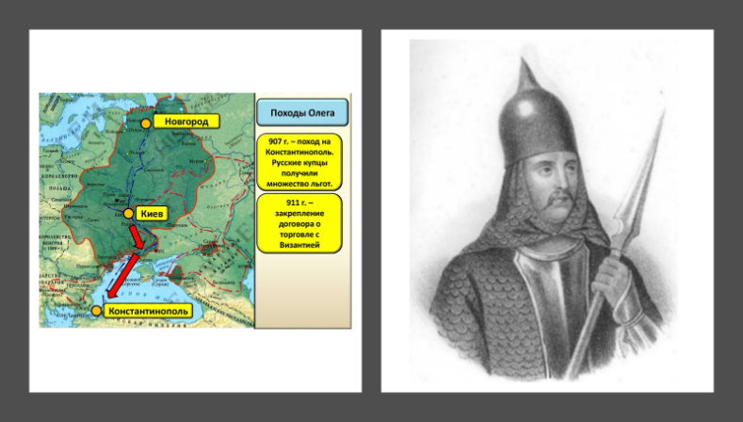743x422 pixels.
Task: Click the orange city marker beside Новгород
Action: 146,123
